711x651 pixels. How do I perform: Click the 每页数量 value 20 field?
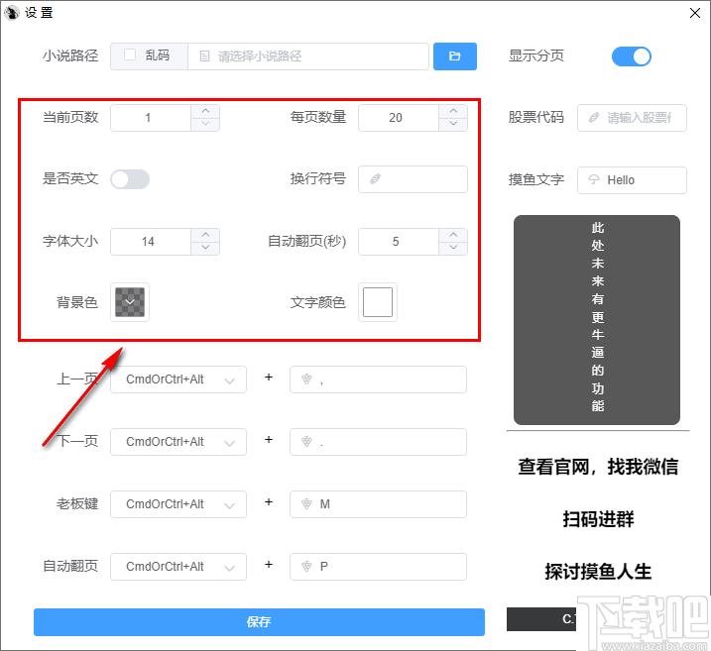coord(399,118)
